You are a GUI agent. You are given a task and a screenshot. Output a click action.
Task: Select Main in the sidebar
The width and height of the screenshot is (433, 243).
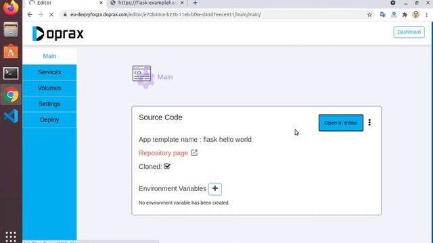49,56
